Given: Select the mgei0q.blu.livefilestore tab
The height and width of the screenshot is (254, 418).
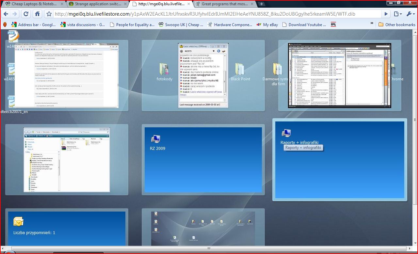Looking at the screenshot, I should [161, 4].
